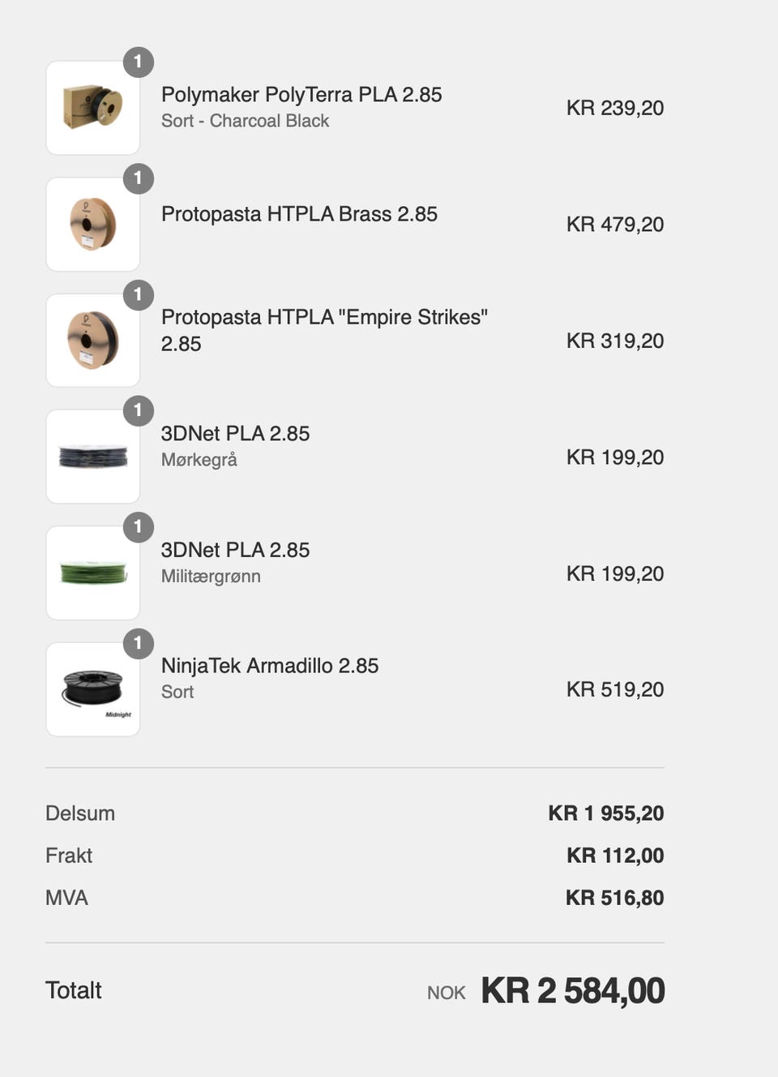
Task: Select the Sort - Charcoal Black variant text
Action: 245,121
